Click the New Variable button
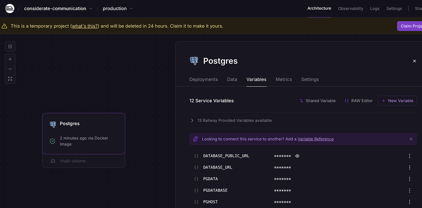Image resolution: width=422 pixels, height=208 pixels. 397,101
